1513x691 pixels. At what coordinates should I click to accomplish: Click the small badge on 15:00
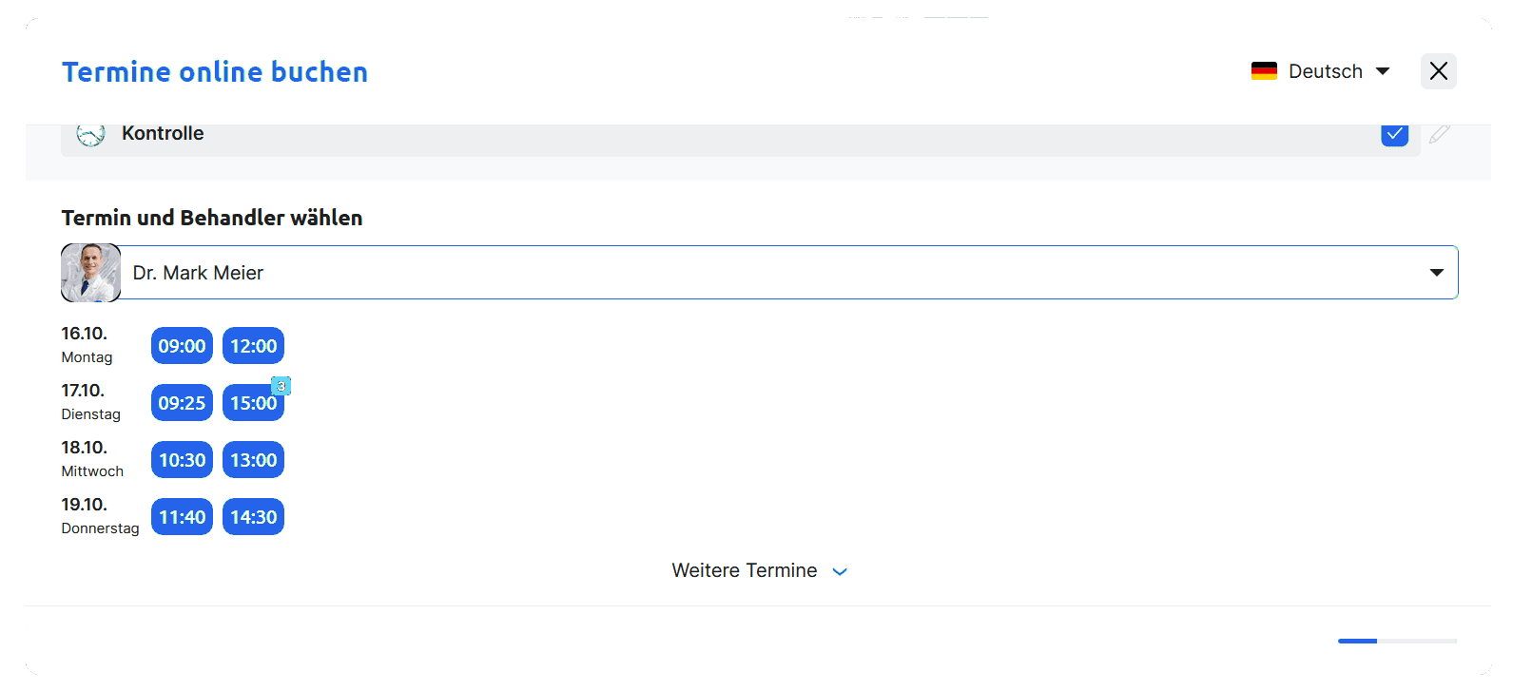tap(281, 386)
